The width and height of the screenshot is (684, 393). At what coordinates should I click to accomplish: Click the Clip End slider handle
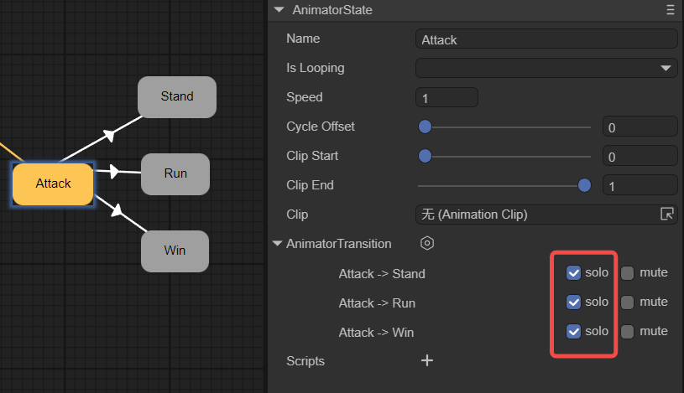point(585,185)
